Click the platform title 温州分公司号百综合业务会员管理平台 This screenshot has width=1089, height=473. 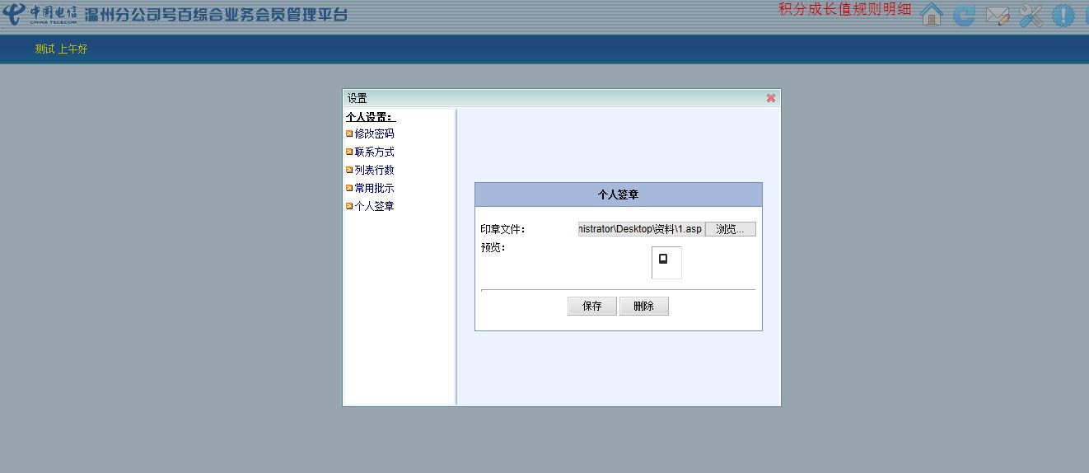click(216, 14)
